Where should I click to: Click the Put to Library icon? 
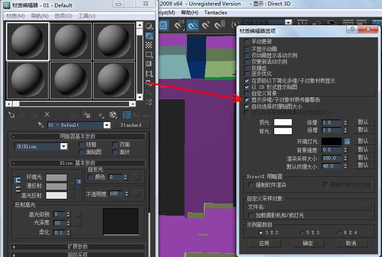coord(87,115)
